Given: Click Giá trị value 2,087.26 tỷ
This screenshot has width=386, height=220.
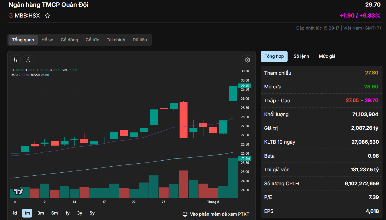Looking at the screenshot, I should (x=365, y=128).
